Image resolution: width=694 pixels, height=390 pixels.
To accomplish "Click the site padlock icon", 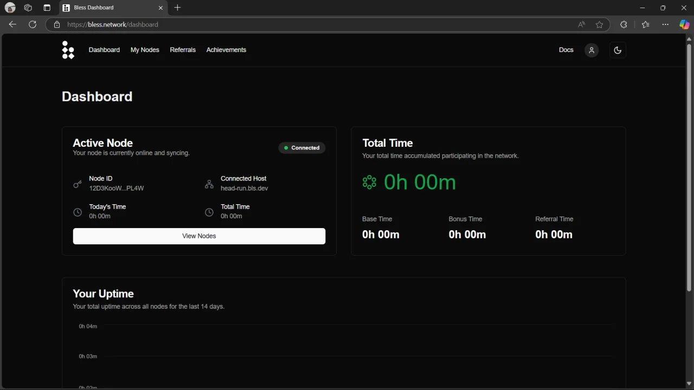I will click(56, 24).
